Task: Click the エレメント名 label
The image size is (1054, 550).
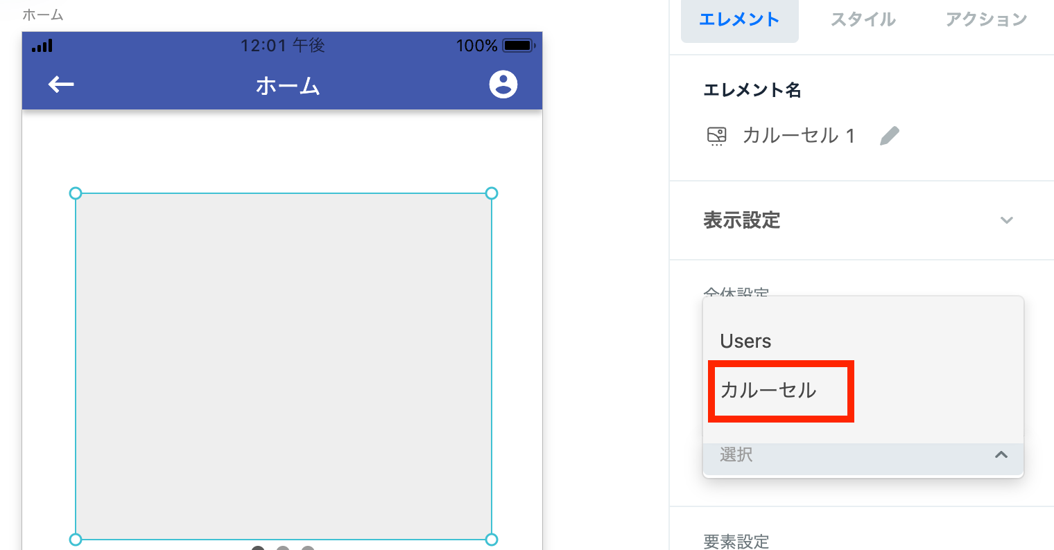Action: (752, 90)
